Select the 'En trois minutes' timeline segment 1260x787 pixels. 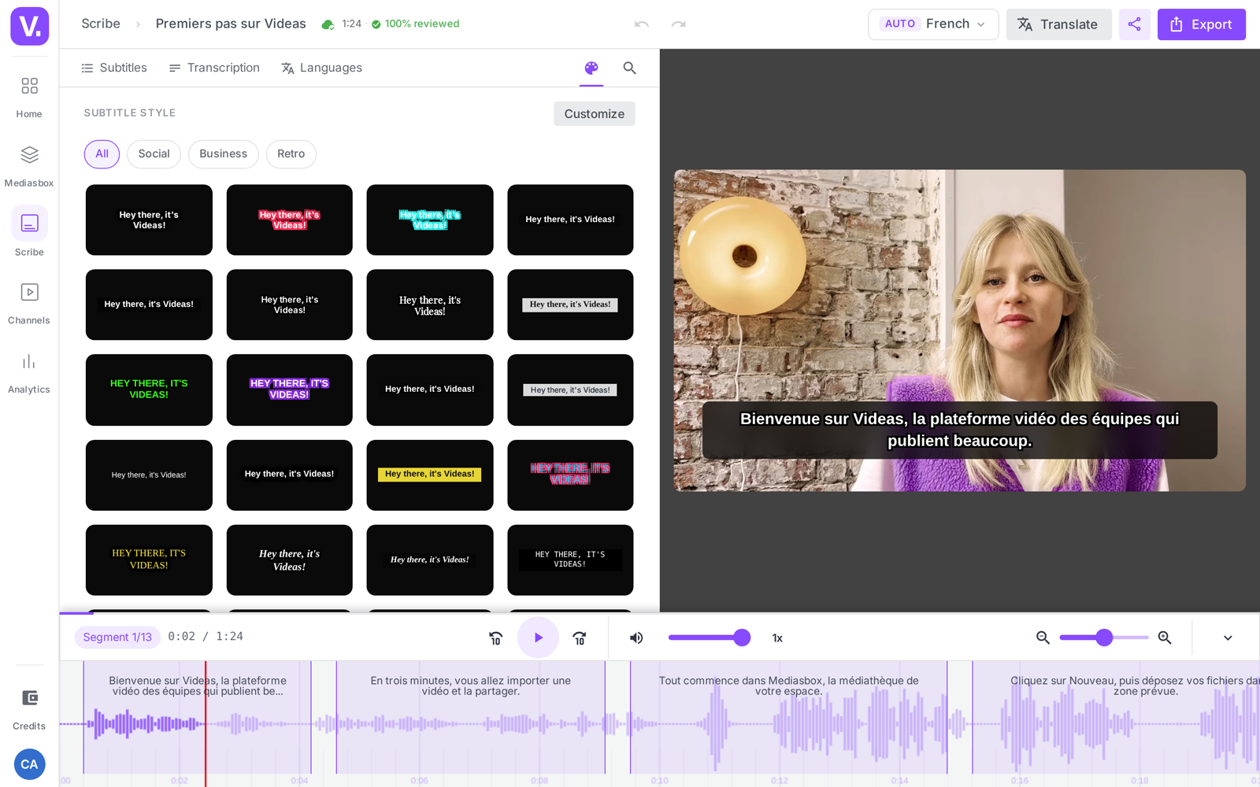(471, 718)
